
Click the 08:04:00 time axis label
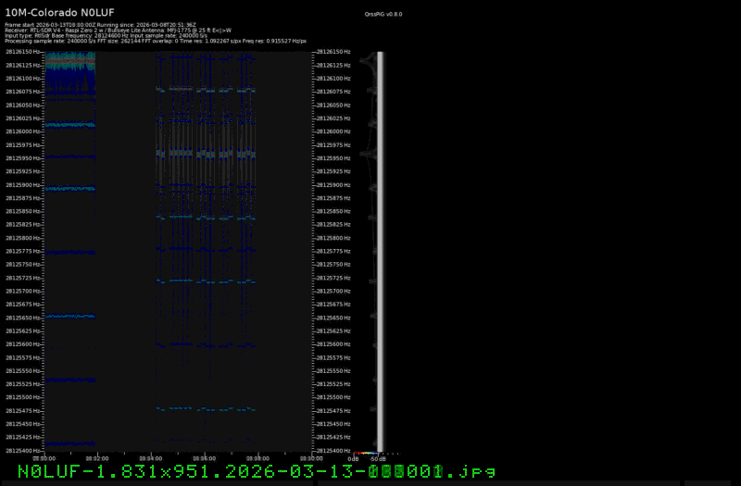click(151, 458)
